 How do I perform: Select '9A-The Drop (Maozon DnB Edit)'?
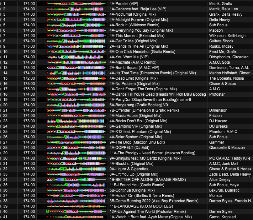(x=137, y=142)
